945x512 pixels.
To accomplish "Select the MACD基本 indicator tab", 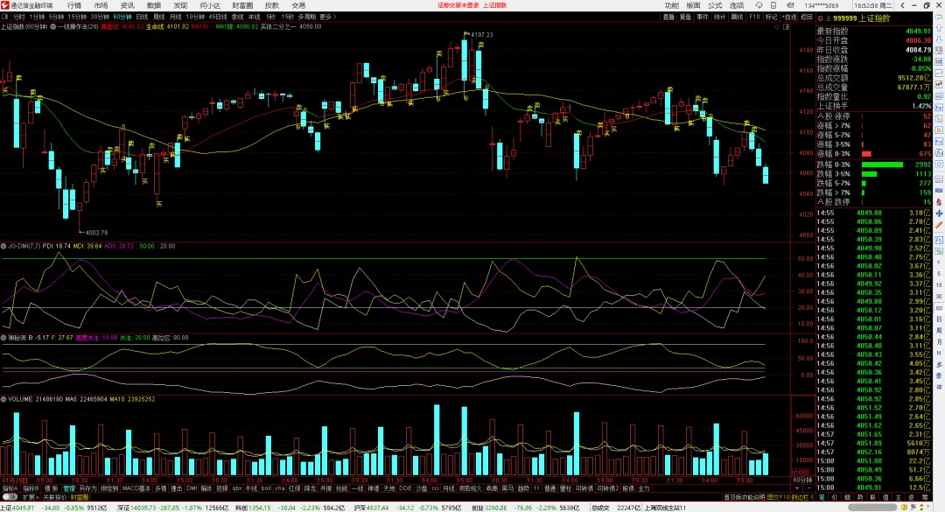I will tap(136, 488).
